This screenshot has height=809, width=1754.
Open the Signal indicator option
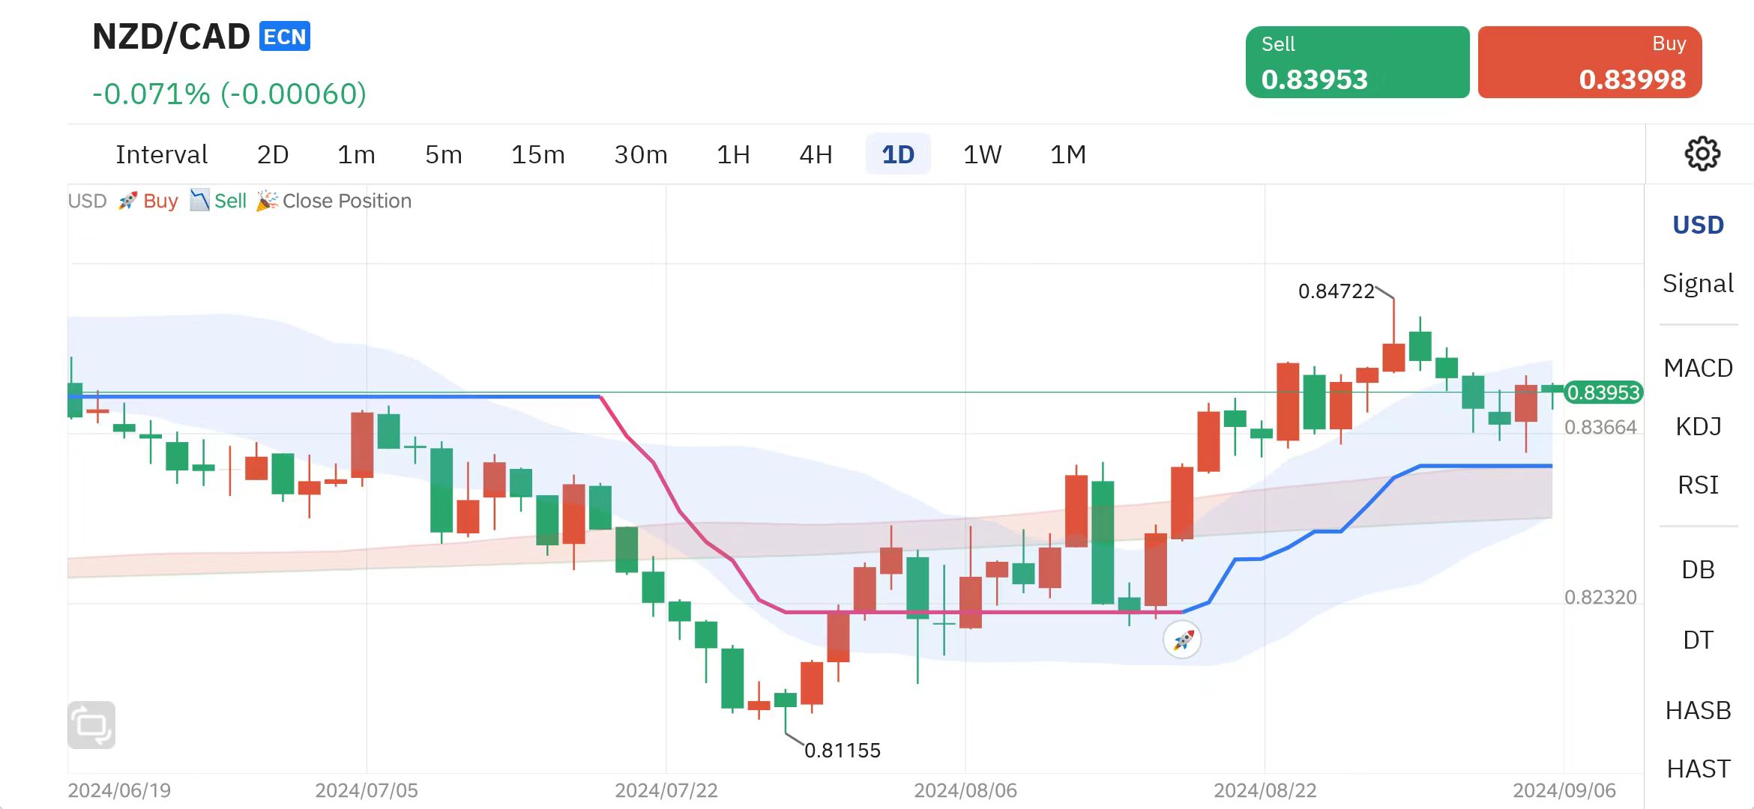[x=1698, y=283]
